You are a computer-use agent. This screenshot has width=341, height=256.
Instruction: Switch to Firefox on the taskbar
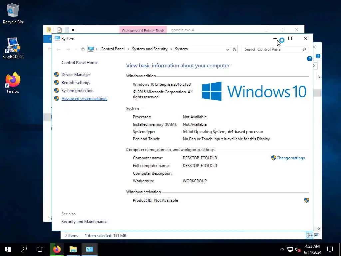(x=57, y=249)
